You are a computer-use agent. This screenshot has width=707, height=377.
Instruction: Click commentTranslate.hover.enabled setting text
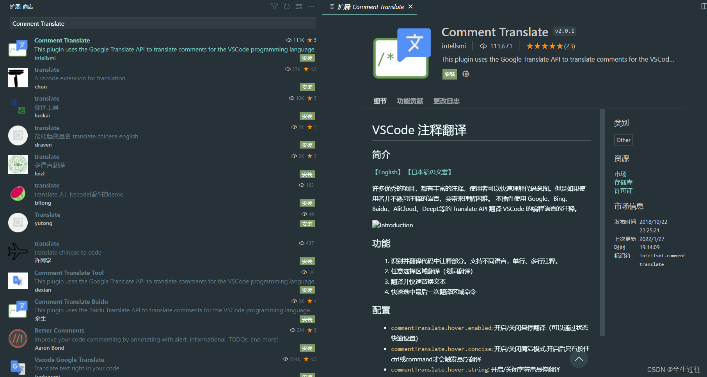tap(441, 328)
